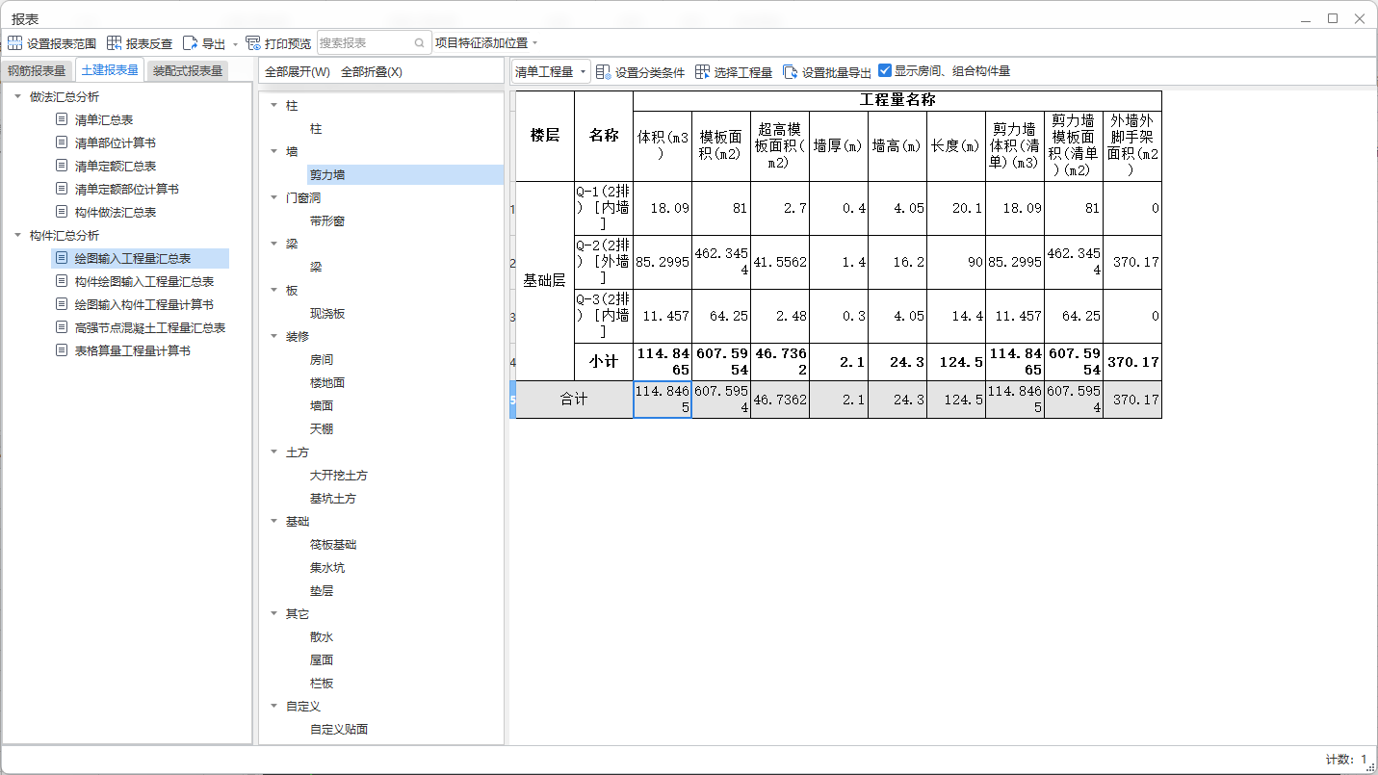Click 基础层 floor cell
This screenshot has height=775, width=1378.
click(x=545, y=280)
